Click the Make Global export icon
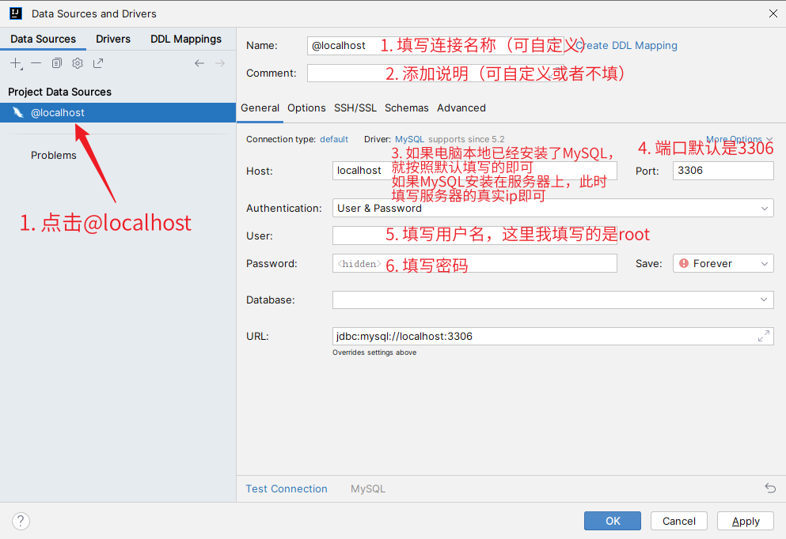Image resolution: width=786 pixels, height=539 pixels. 98,63
